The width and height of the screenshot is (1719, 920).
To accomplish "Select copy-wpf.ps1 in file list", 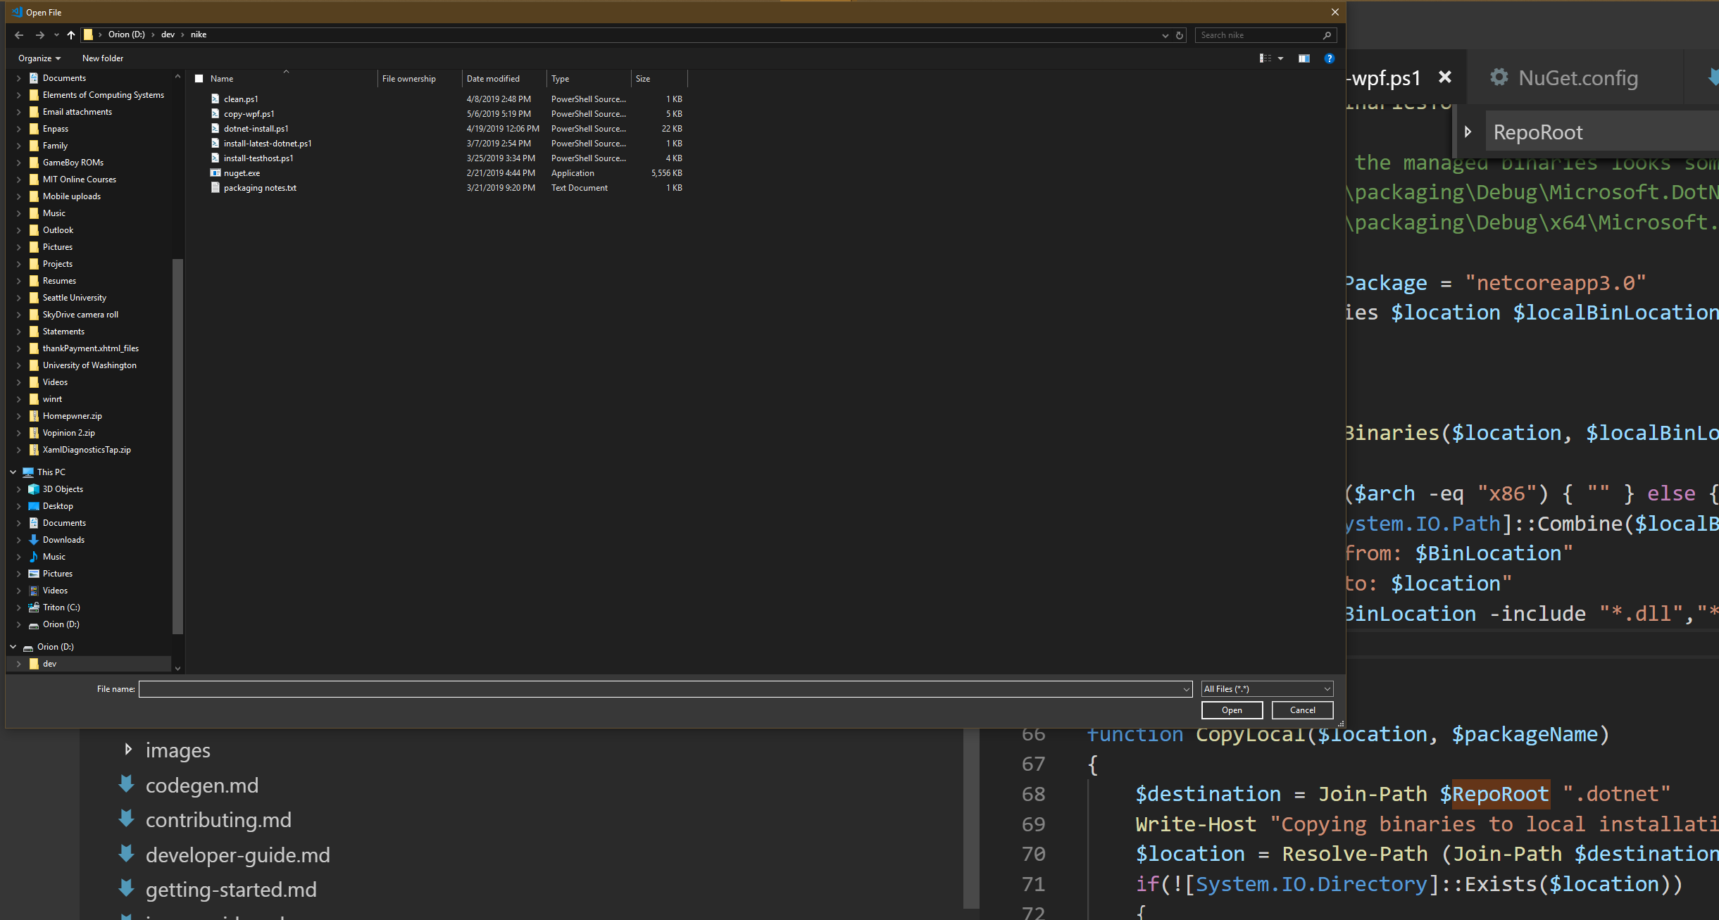I will (x=249, y=114).
